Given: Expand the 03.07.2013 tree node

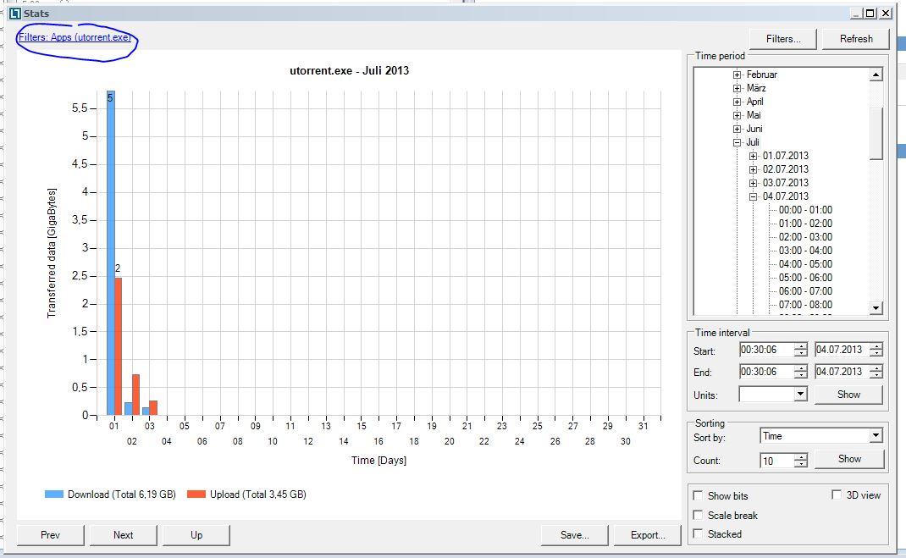Looking at the screenshot, I should (x=753, y=183).
